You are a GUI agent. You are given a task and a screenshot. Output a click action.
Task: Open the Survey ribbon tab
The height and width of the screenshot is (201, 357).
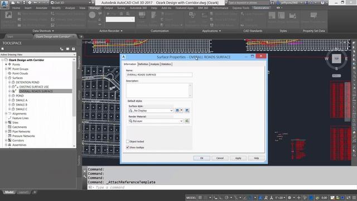121,8
